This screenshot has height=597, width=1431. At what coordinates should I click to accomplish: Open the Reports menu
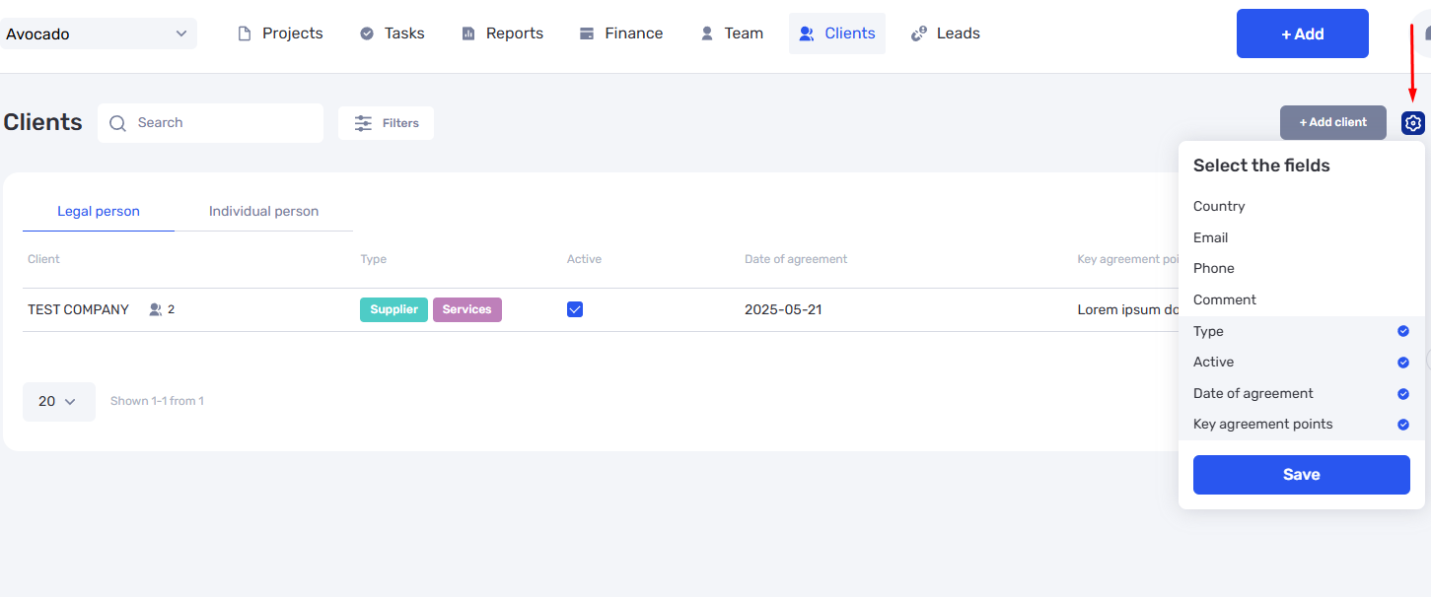503,33
